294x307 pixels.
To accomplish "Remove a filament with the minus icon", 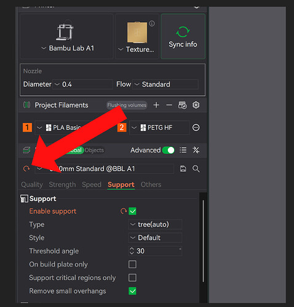I will [169, 105].
